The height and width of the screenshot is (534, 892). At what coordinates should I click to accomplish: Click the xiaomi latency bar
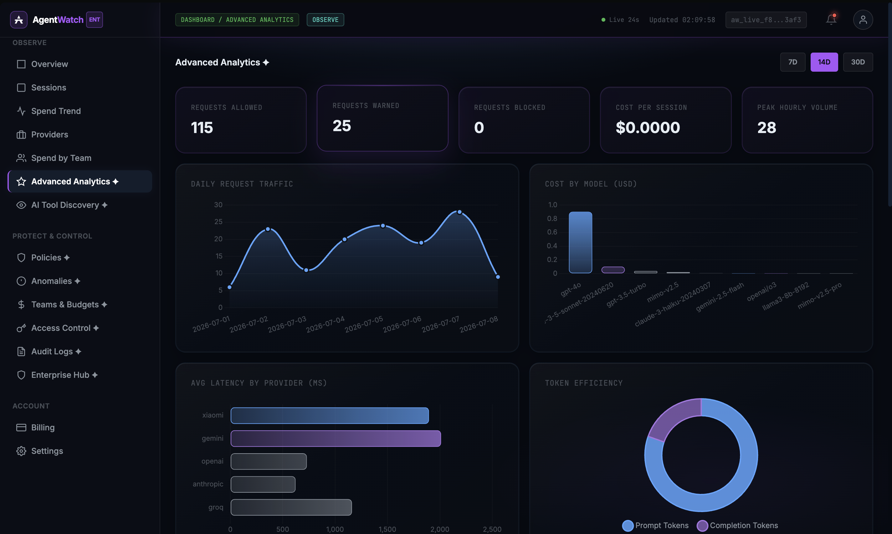330,415
